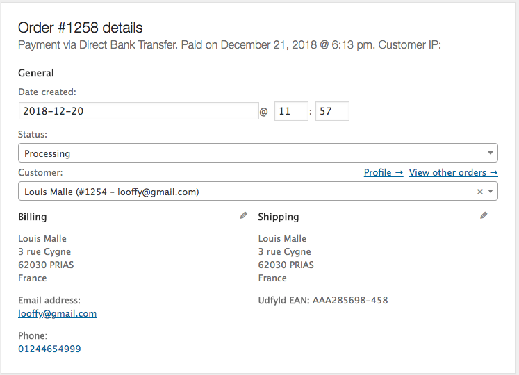The height and width of the screenshot is (375, 519).
Task: Open the Status dropdown showing Processing
Action: coord(257,153)
